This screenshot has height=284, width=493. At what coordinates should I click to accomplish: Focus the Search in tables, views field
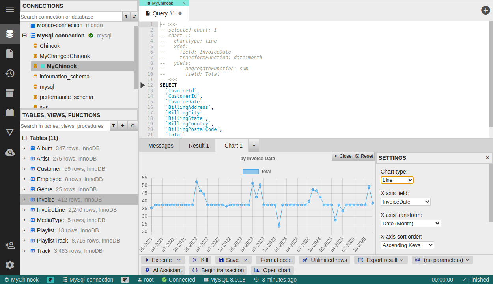point(64,126)
